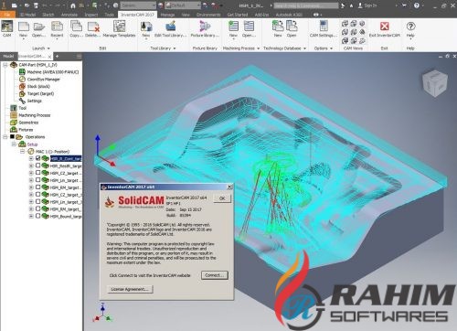The width and height of the screenshot is (457, 331).
Task: Switch to the Manage ribbon tab
Action: pos(167,15)
